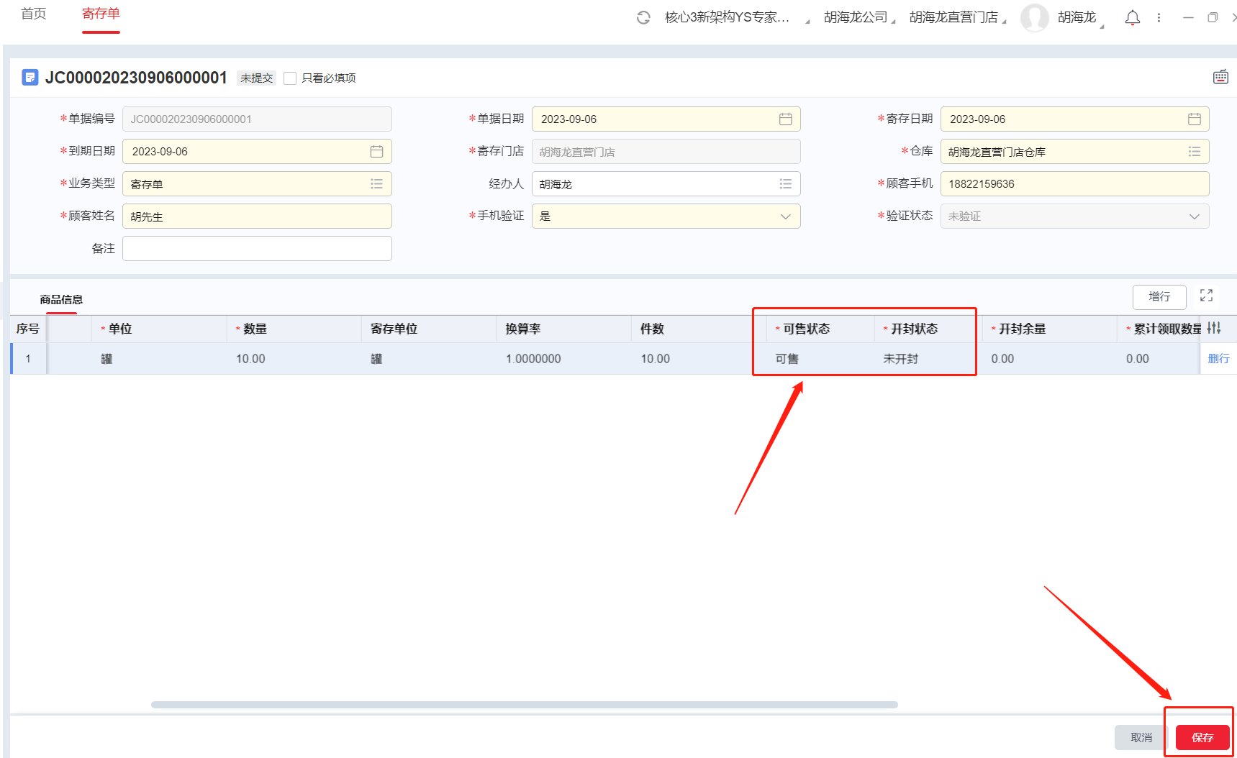Screen dimensions: 1237x758
Task: Toggle the 只看必填项 checkbox
Action: [290, 78]
